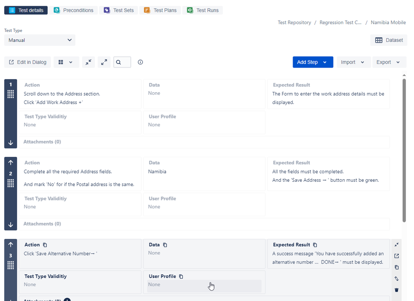Switch to the Test details tab
414x301 pixels.
click(x=26, y=10)
